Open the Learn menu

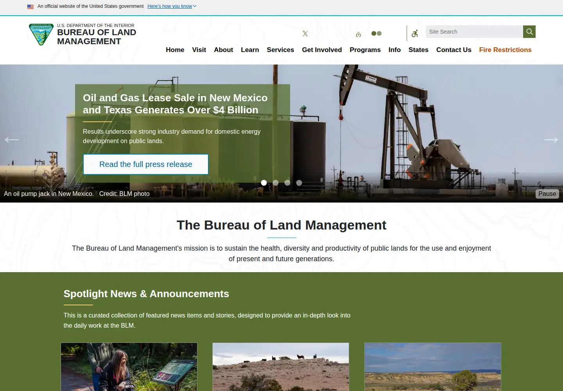tap(250, 50)
